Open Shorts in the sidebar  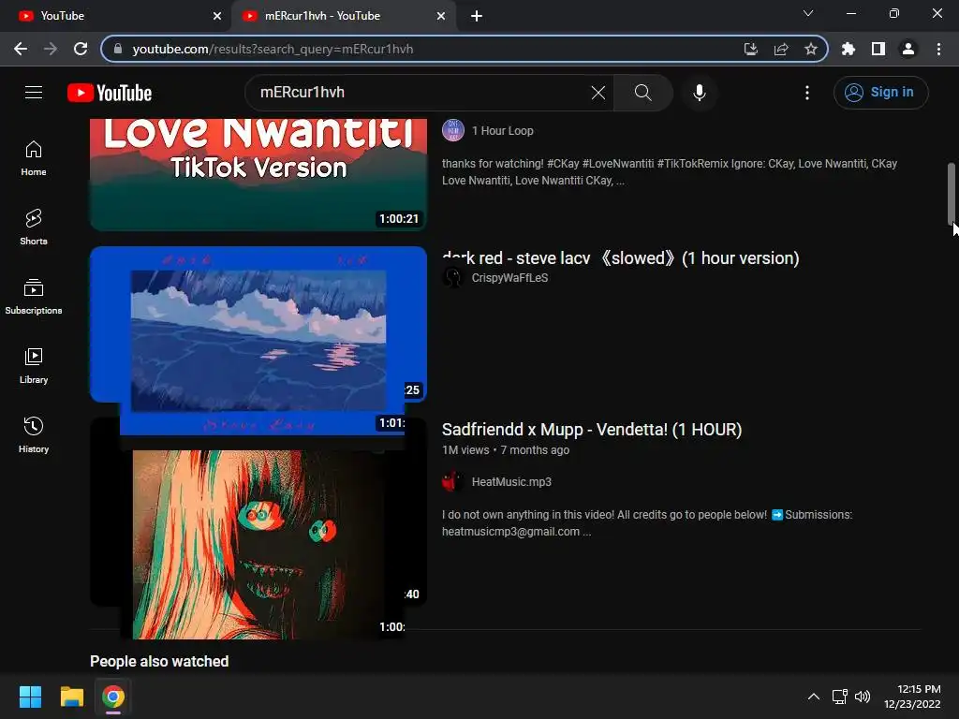point(34,227)
